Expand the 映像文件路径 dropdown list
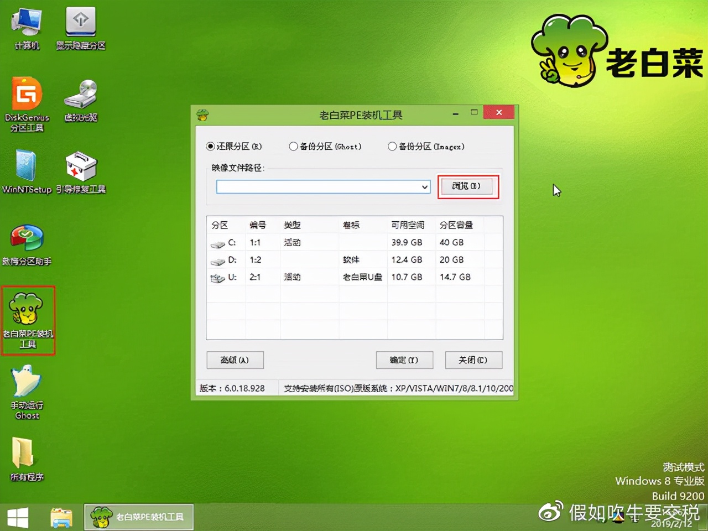Screen dimensions: 708x531 pyautogui.click(x=424, y=186)
